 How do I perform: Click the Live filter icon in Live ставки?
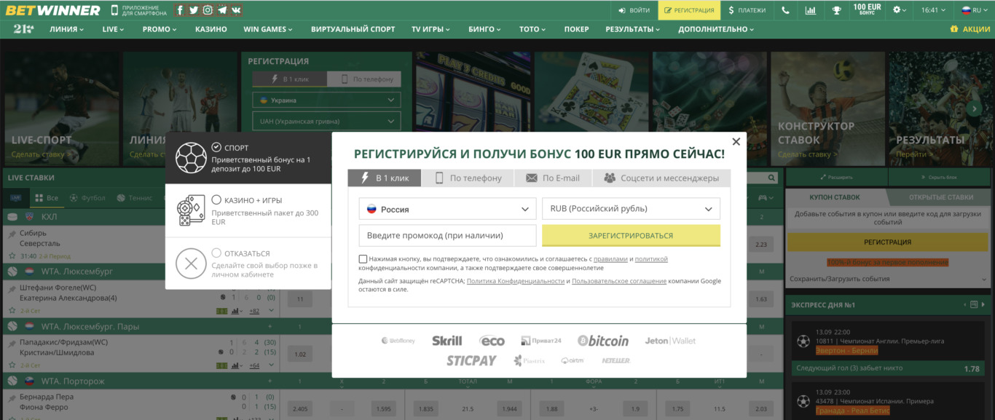[x=15, y=198]
